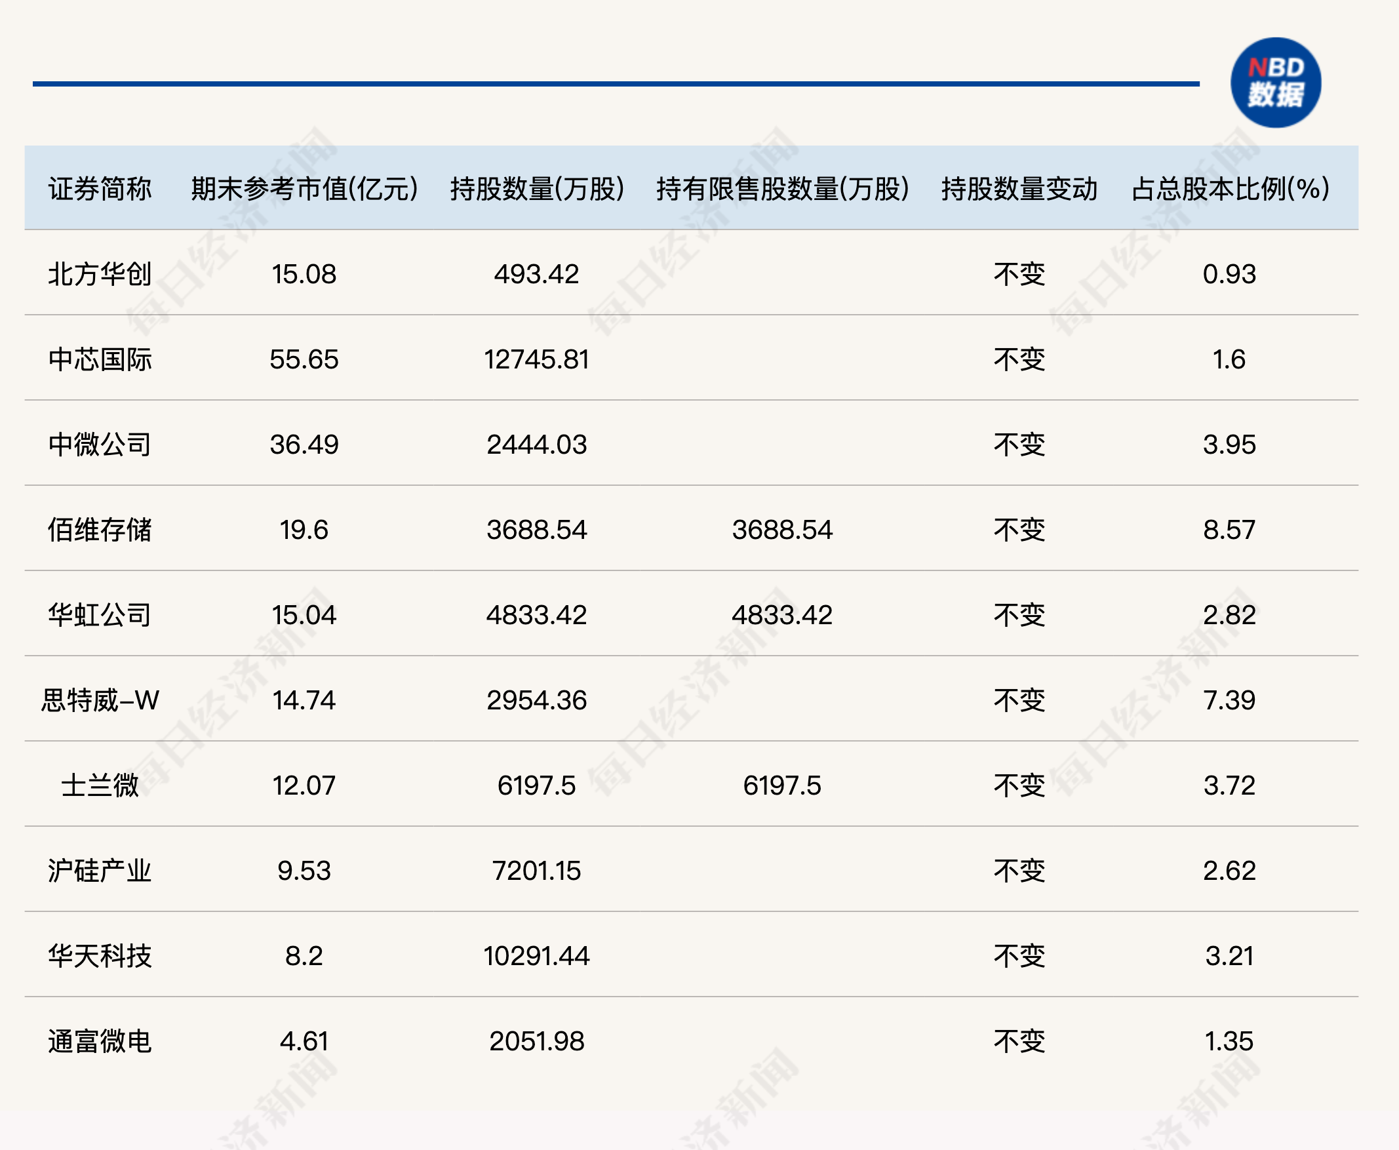Click the 12745.81 shareholding value
Viewport: 1399px width, 1150px height.
(536, 359)
